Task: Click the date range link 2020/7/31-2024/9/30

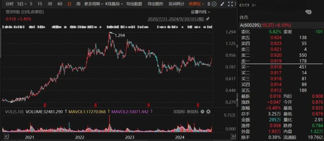Action: point(176,19)
